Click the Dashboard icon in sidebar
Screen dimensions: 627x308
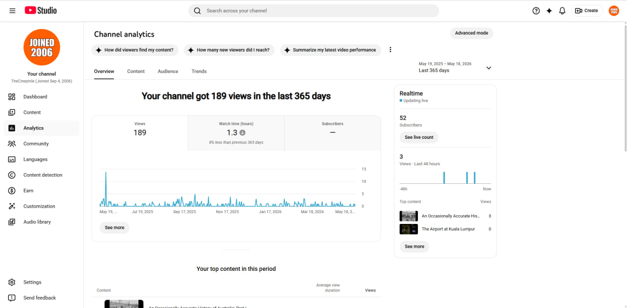(12, 97)
